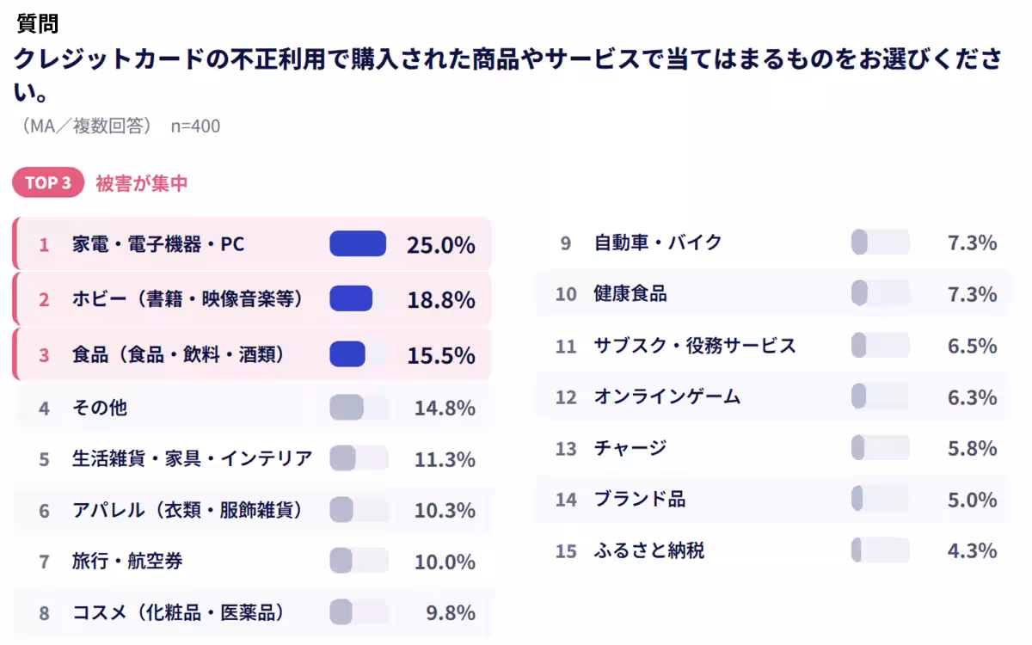Click the コスメ（化粧品・医薬品） label

coord(178,613)
